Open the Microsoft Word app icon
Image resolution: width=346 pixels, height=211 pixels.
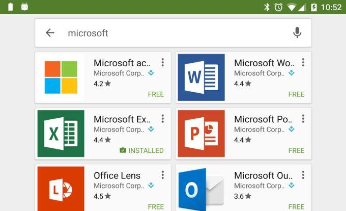tap(201, 77)
